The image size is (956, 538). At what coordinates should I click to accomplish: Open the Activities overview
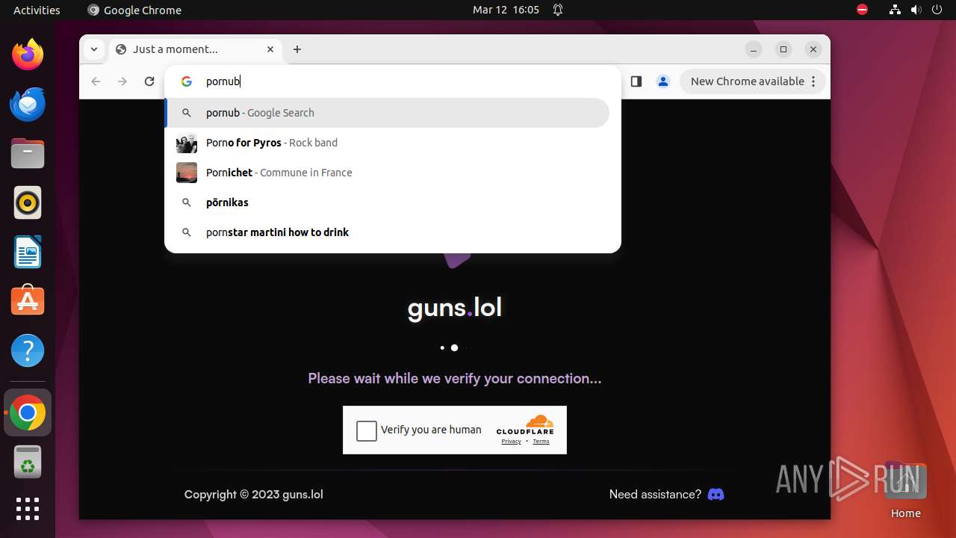click(37, 10)
